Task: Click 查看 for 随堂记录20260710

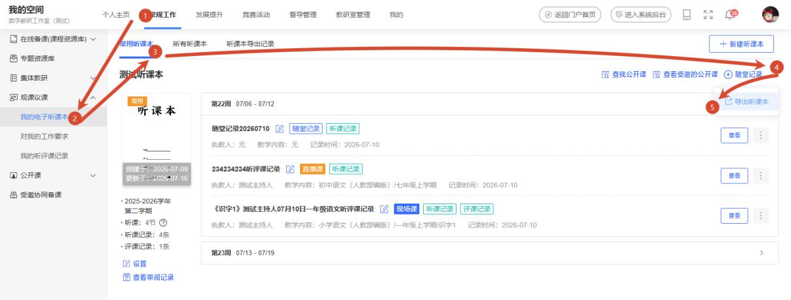Action: click(x=734, y=134)
